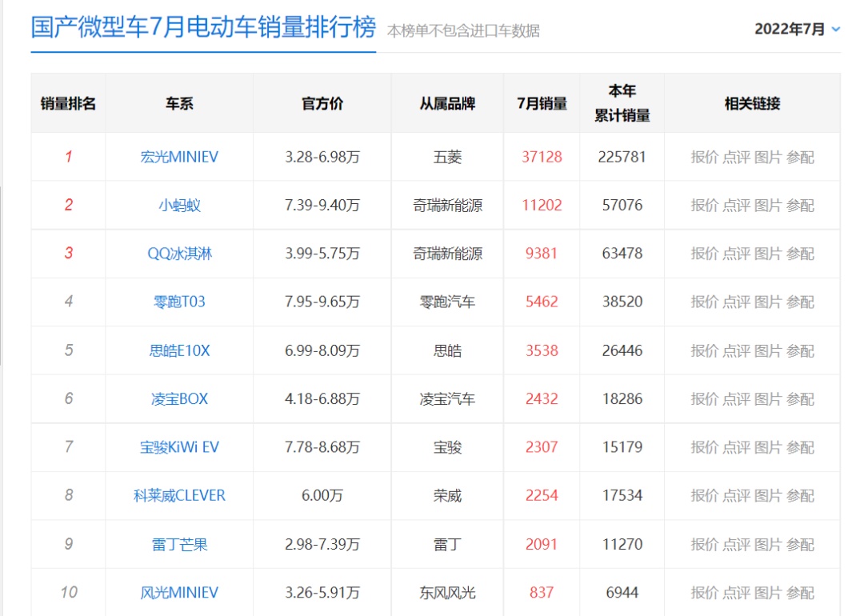Select the 63478 cumulative sales cell

click(622, 254)
